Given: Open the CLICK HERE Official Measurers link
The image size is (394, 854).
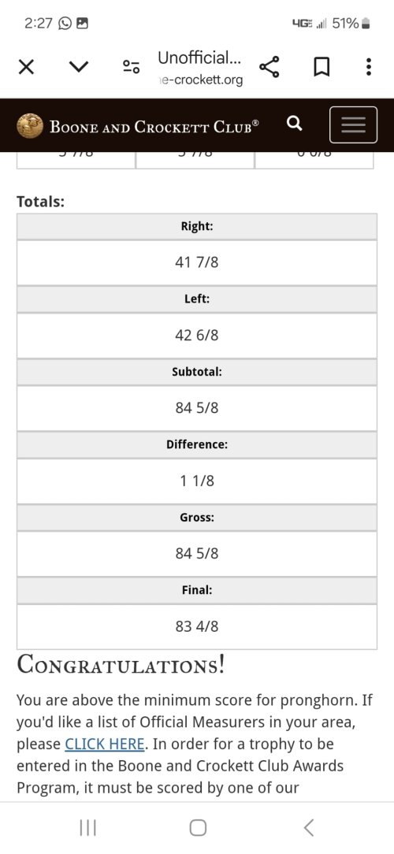Looking at the screenshot, I should click(x=105, y=744).
